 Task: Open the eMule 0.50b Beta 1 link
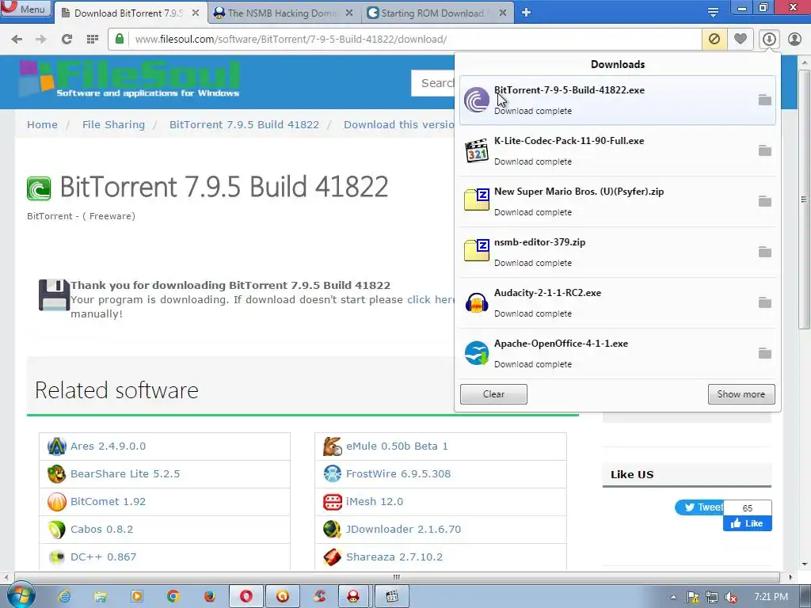(397, 446)
